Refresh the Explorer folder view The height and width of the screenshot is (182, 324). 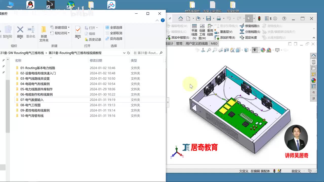[129, 53]
